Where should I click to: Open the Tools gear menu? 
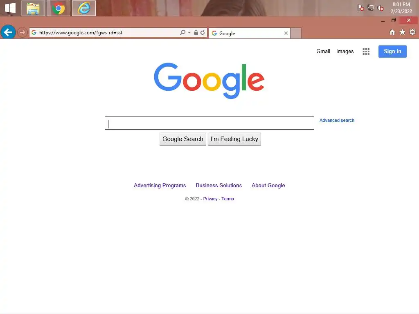tap(412, 32)
